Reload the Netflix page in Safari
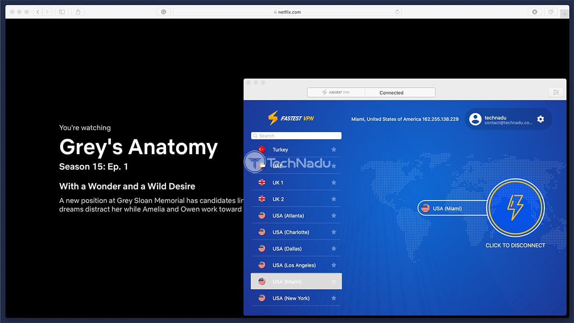The width and height of the screenshot is (574, 323). tap(397, 12)
